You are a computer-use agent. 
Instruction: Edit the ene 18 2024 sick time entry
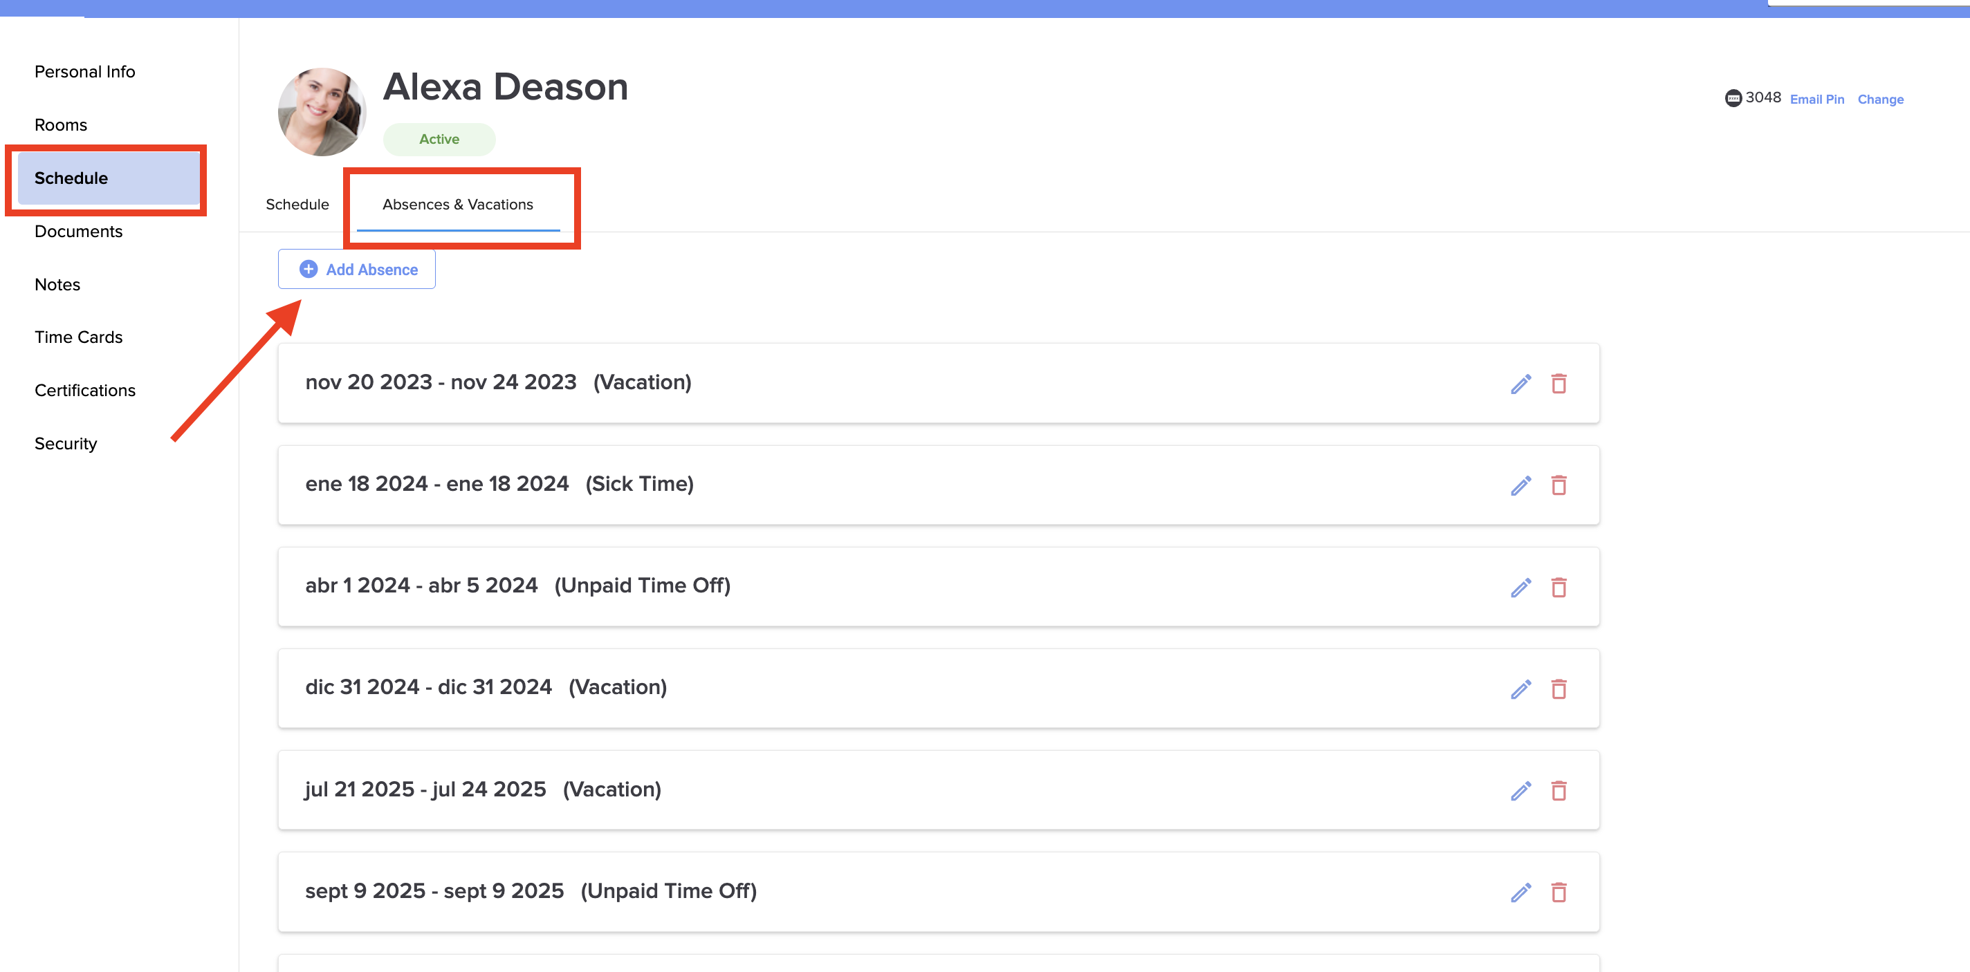(1520, 485)
